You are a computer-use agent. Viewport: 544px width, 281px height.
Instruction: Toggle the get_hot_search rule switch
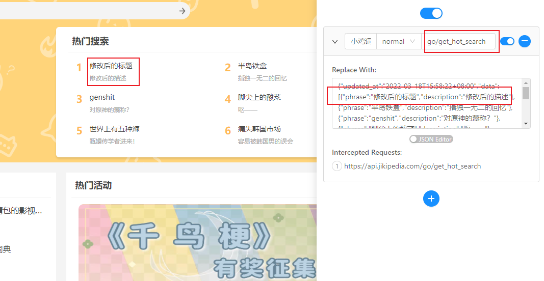point(507,41)
